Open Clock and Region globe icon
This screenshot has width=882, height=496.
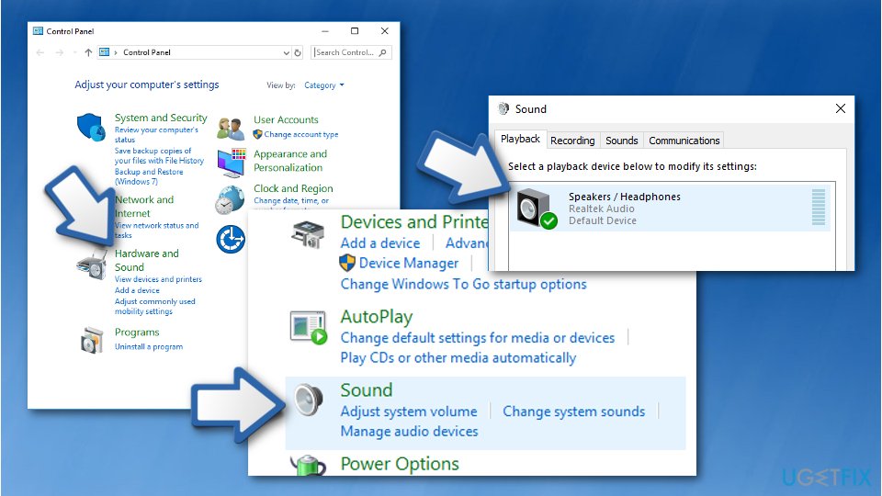pos(230,199)
